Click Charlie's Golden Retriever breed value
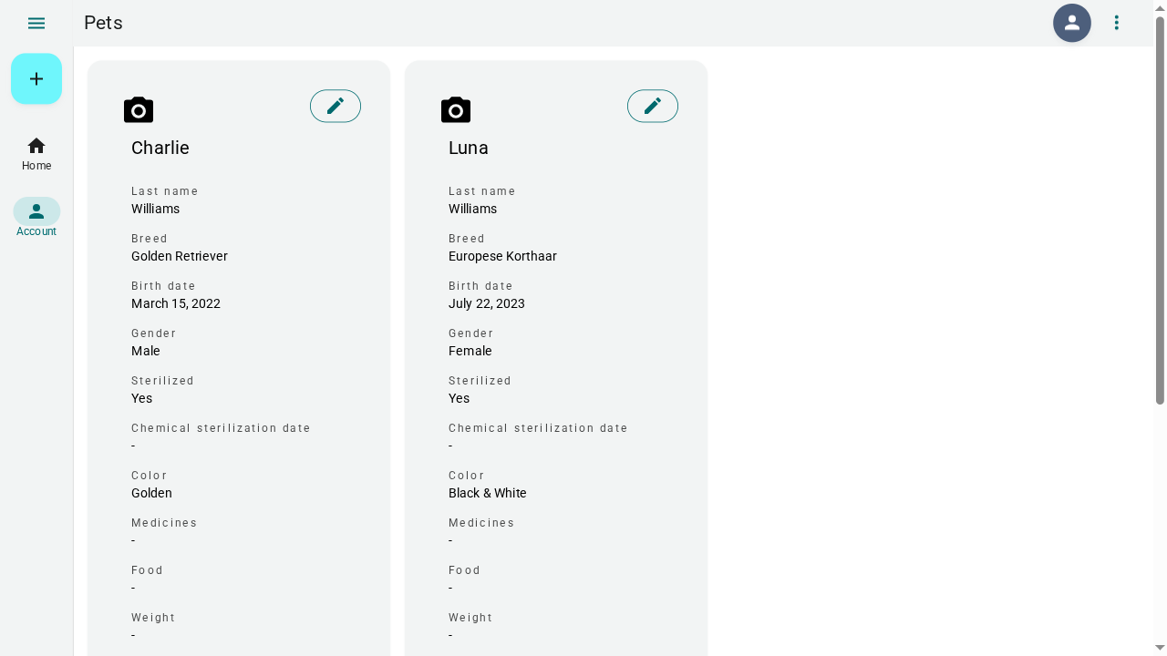1167x656 pixels. pyautogui.click(x=180, y=256)
